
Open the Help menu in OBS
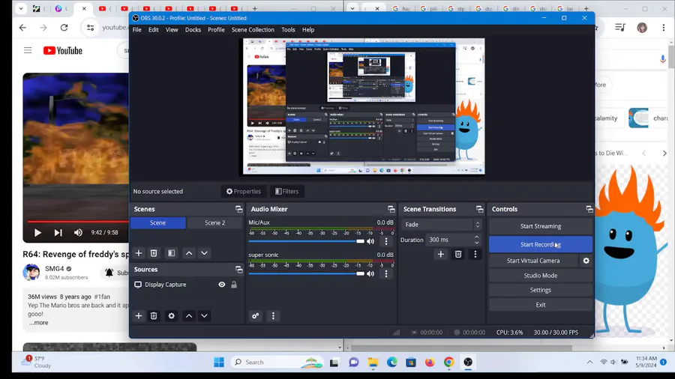pos(308,30)
